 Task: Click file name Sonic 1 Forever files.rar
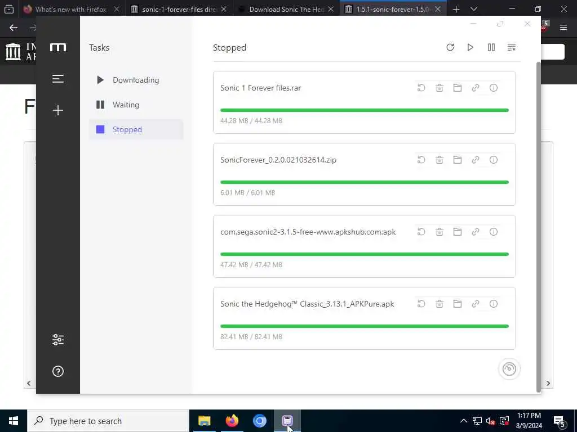coord(260,88)
